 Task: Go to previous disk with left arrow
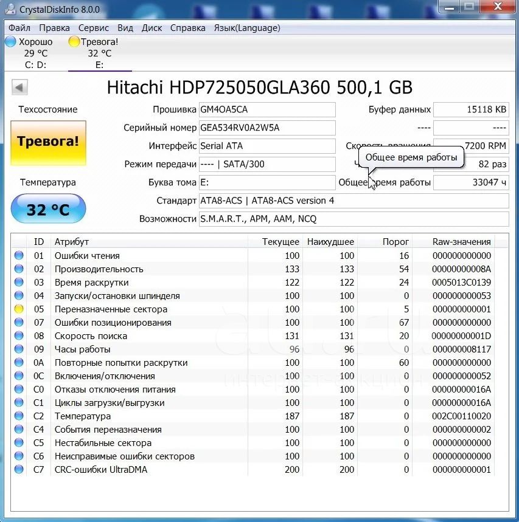(x=19, y=88)
